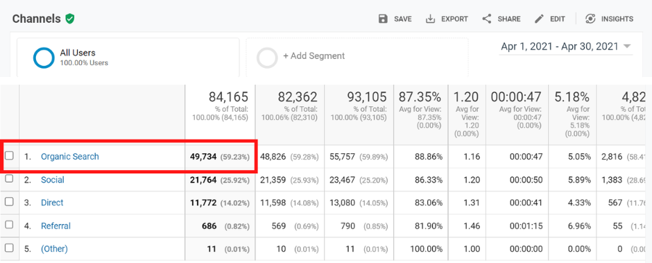The height and width of the screenshot is (263, 652).
Task: Click the Referral value 686
Action: (x=209, y=226)
